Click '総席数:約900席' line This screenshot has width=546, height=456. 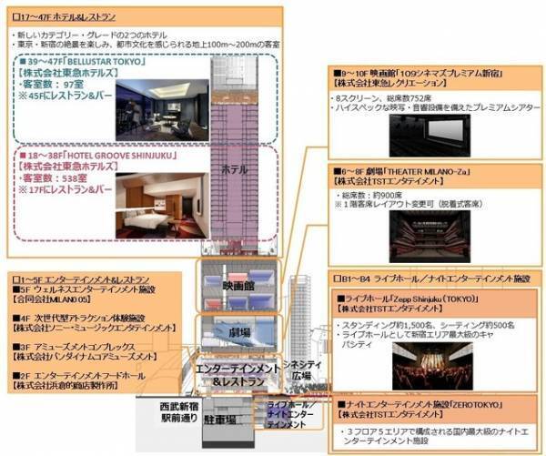coord(369,195)
